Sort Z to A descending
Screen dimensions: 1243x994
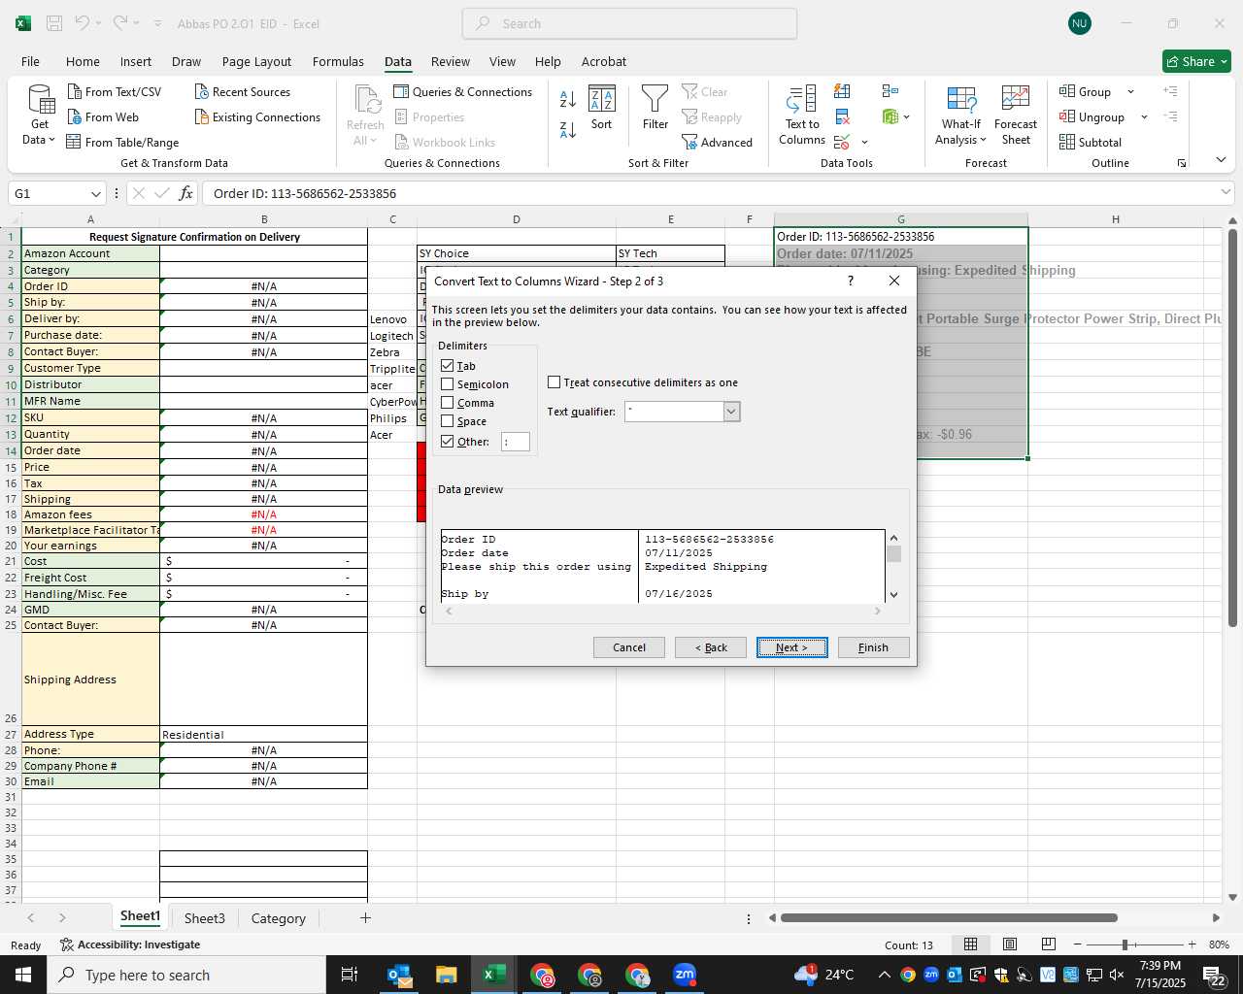point(568,129)
